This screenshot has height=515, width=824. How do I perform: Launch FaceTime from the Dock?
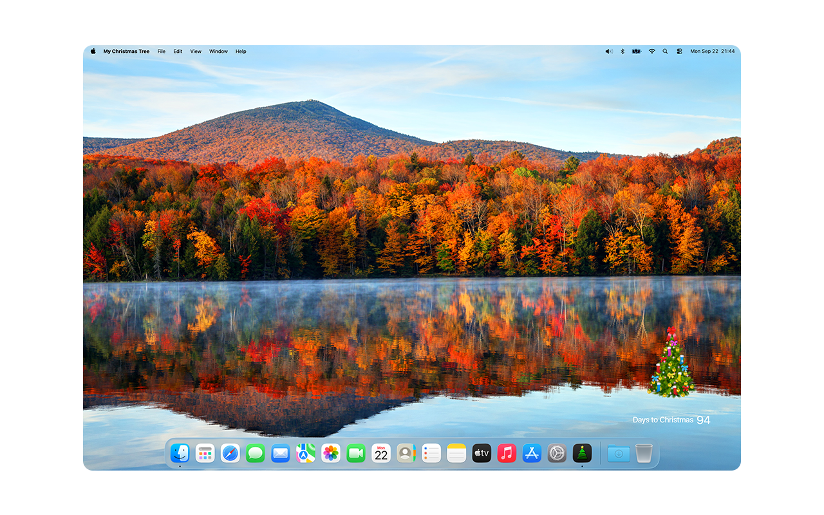click(356, 453)
